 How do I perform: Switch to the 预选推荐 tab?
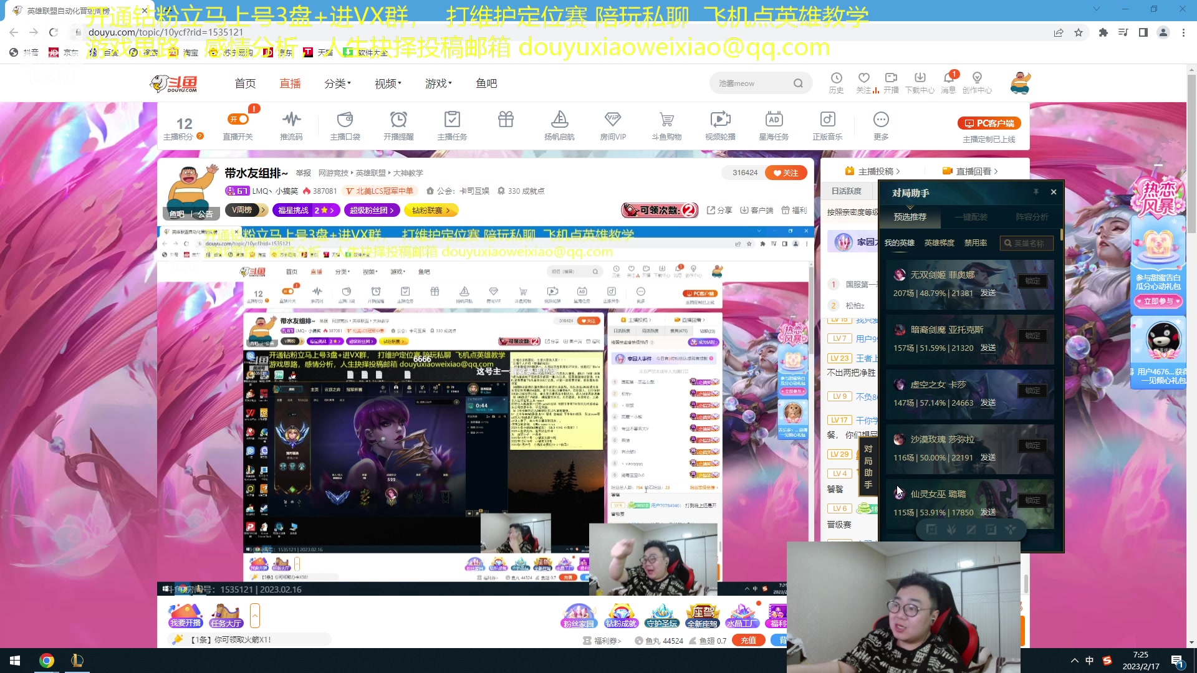pos(910,217)
